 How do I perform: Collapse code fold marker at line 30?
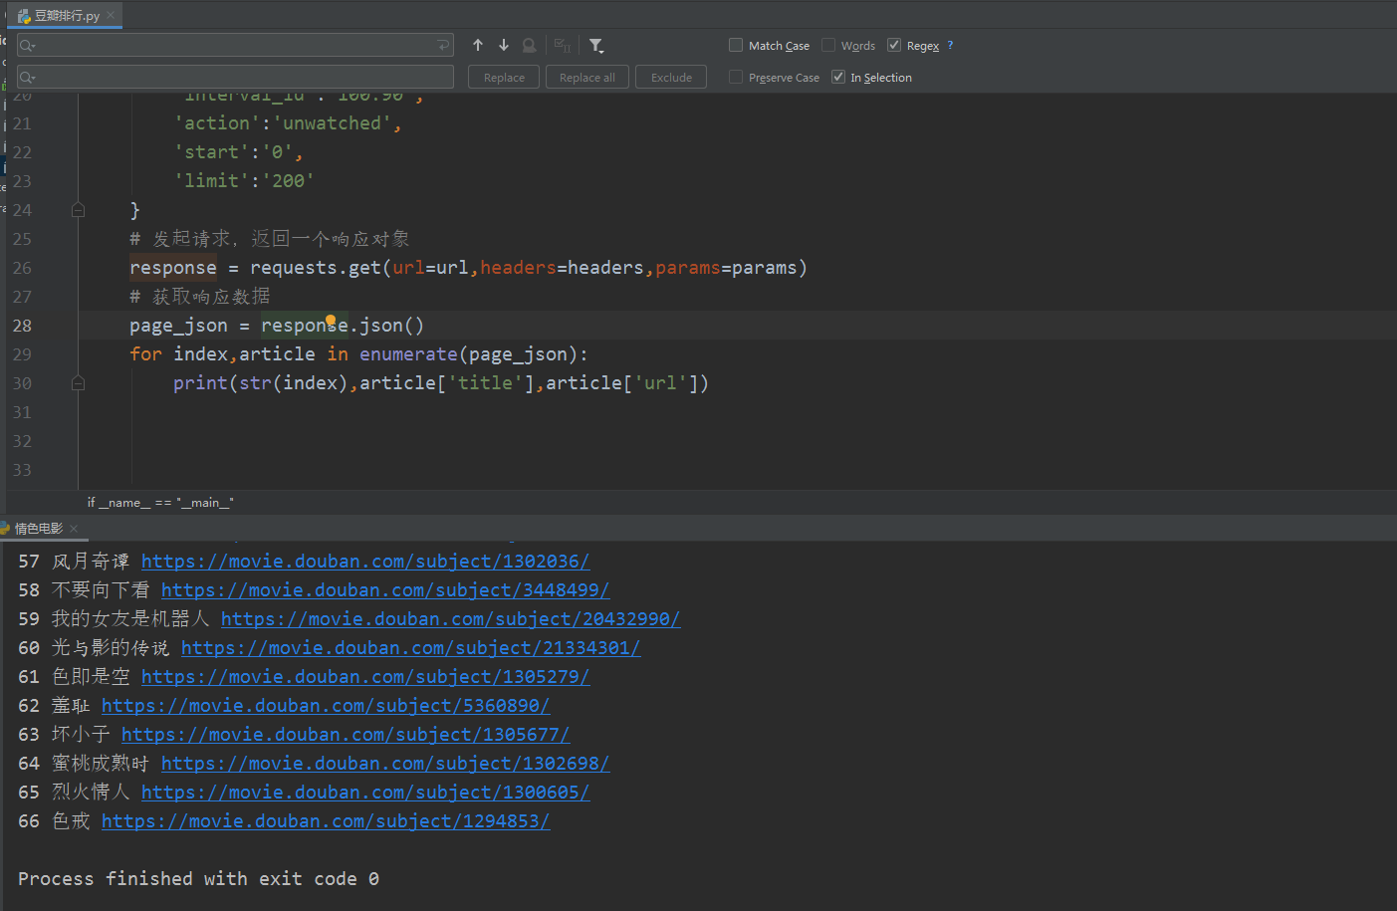pos(78,383)
